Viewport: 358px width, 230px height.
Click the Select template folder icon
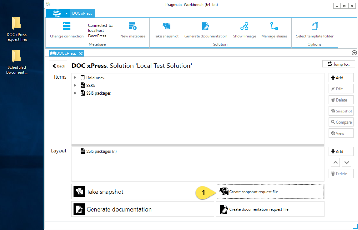click(x=314, y=25)
